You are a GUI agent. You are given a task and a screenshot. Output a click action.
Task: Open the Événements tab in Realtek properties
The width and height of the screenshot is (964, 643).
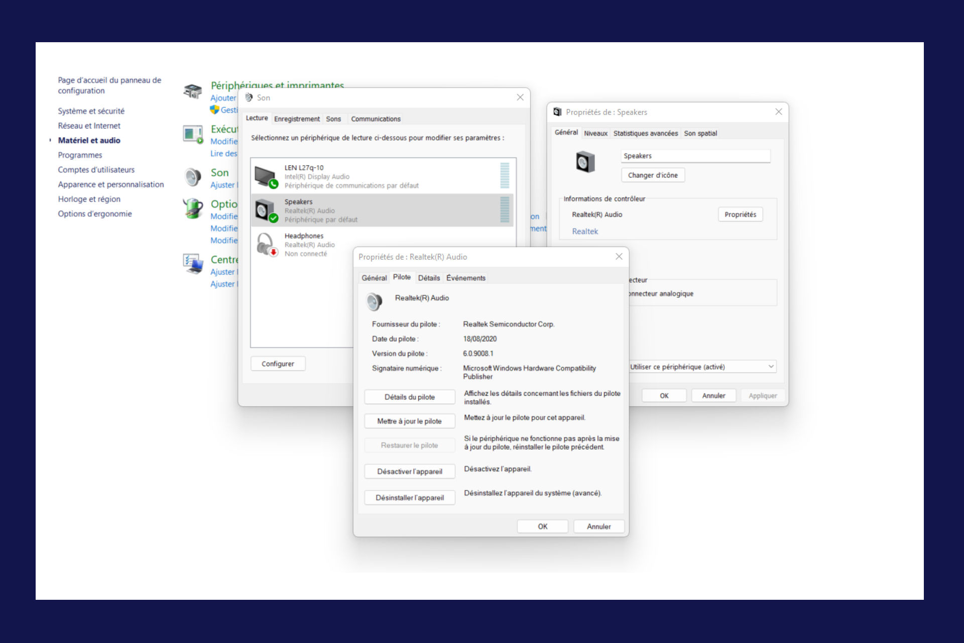[466, 278]
